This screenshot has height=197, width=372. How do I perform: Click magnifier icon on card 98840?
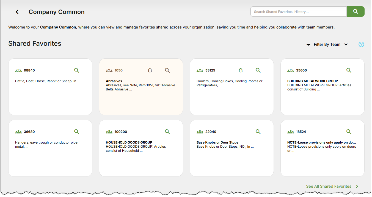[x=77, y=70]
